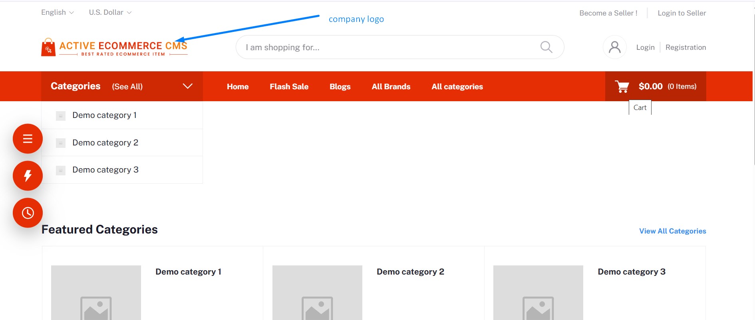Click the Demo category 1 sidebar icon
Screen dimensions: 755x320
pyautogui.click(x=61, y=116)
